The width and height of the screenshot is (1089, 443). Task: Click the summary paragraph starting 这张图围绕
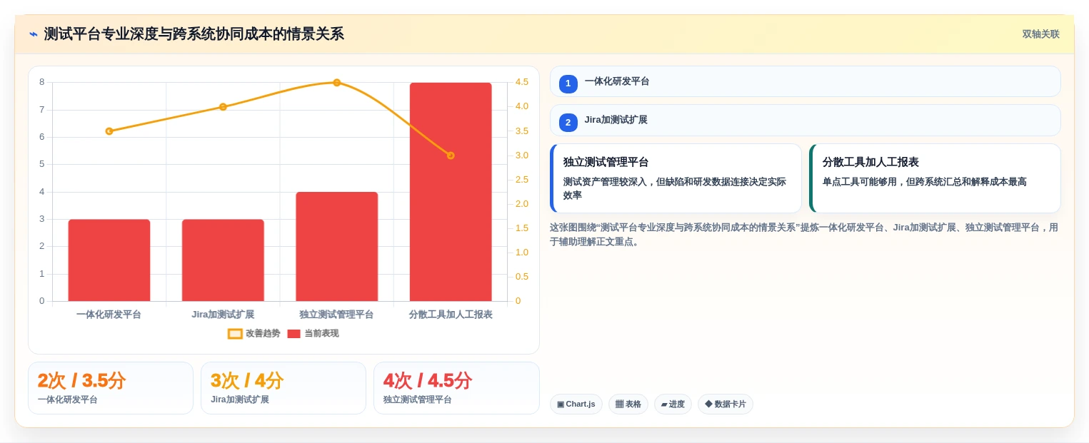coord(804,235)
